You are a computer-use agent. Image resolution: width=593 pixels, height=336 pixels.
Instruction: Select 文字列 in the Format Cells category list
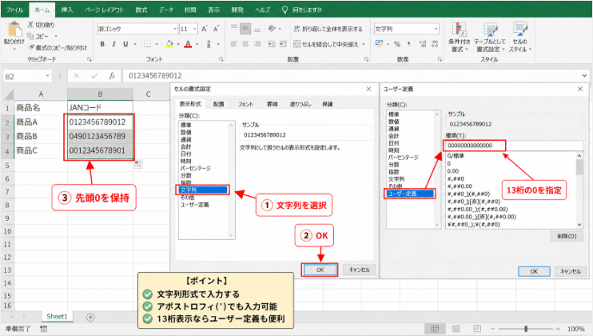click(203, 190)
